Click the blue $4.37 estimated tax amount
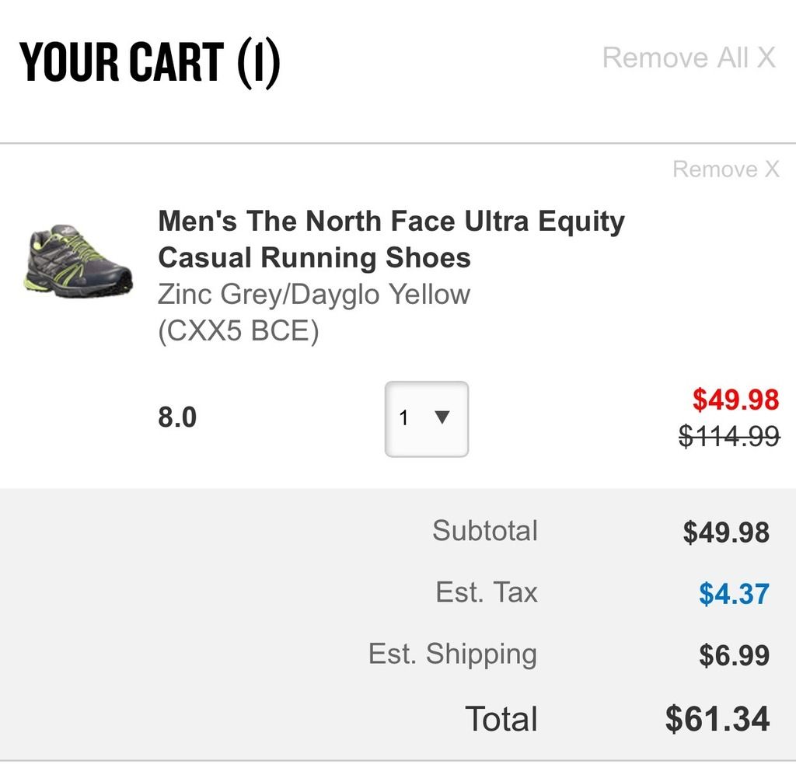Screen dimensions: 796x775 click(734, 593)
